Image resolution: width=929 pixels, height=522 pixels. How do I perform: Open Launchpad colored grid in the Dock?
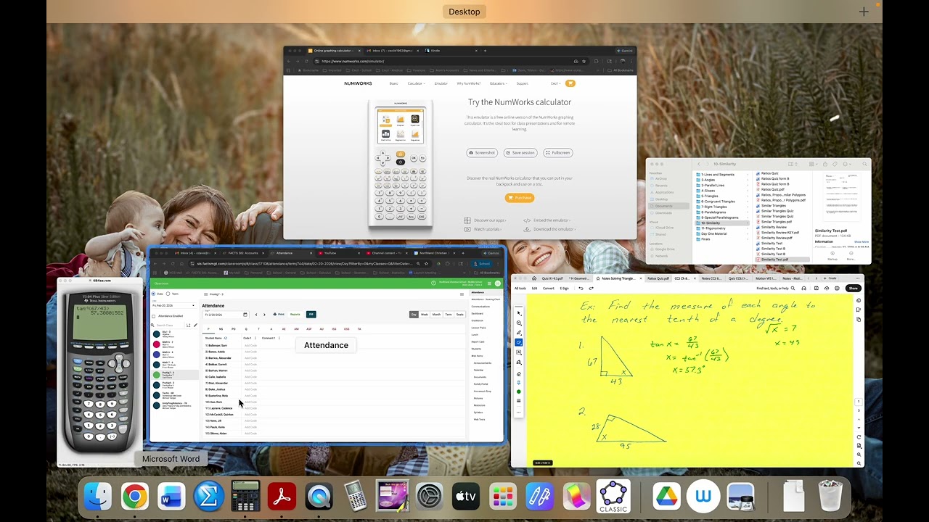click(x=503, y=497)
